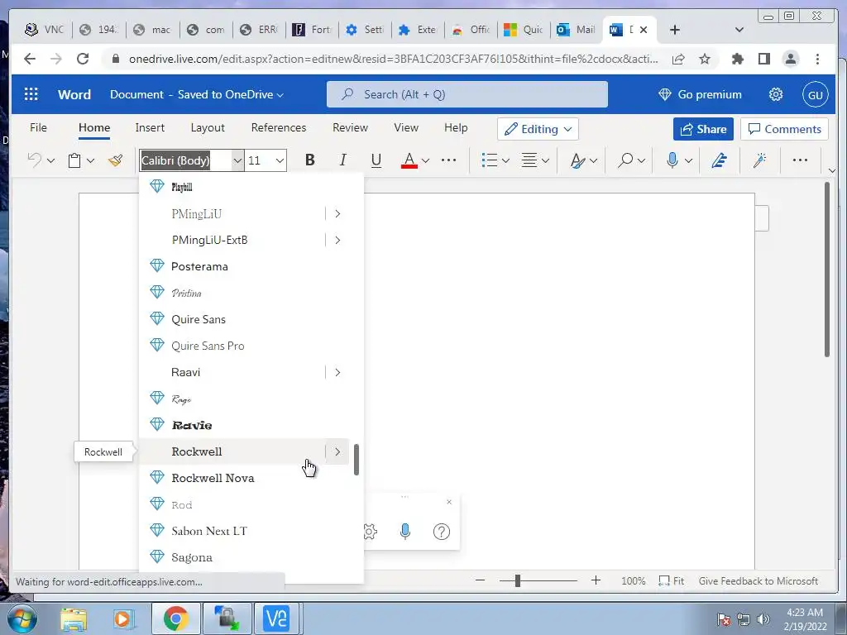The width and height of the screenshot is (847, 635).
Task: Switch to the View tab
Action: (406, 127)
